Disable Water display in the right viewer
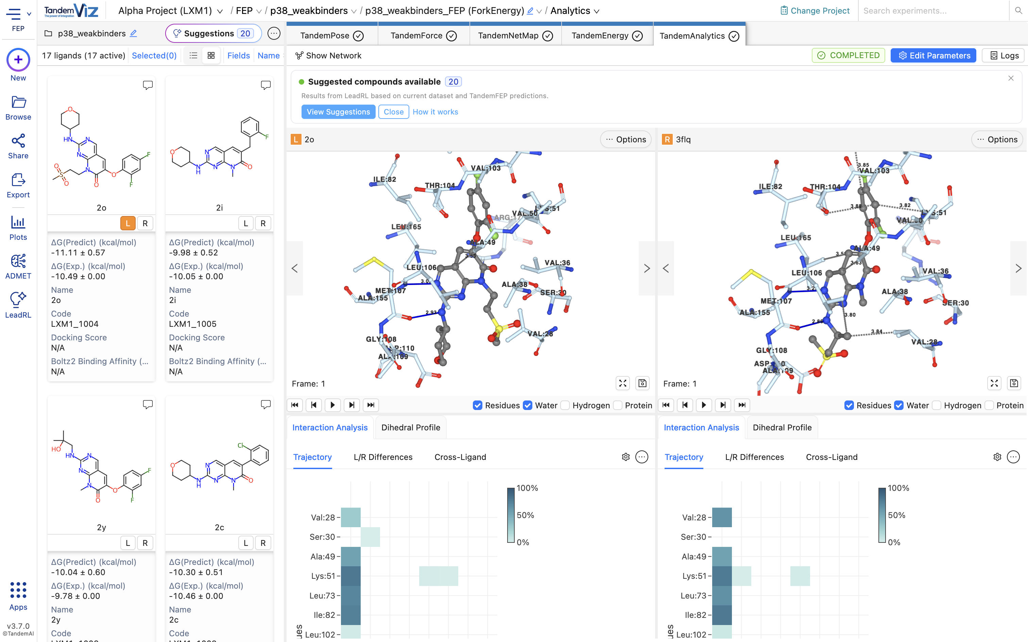Viewport: 1028px width, 642px height. pos(898,405)
